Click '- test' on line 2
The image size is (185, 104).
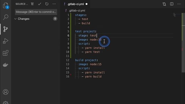[83, 19]
